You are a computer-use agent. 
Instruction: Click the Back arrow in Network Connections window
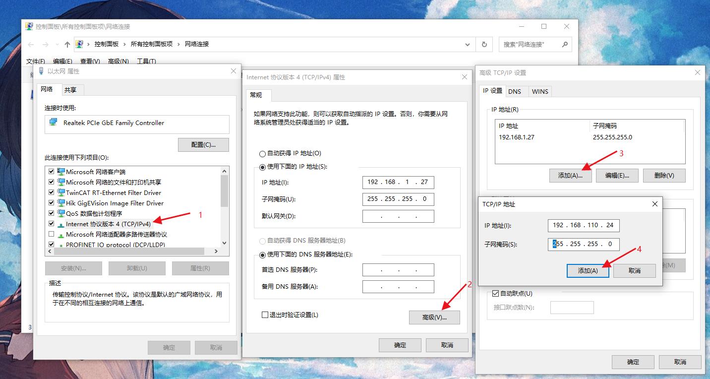pos(31,45)
